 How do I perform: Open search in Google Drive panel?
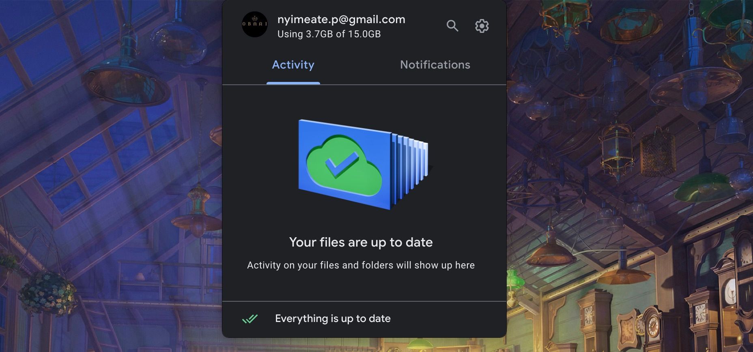pos(452,26)
